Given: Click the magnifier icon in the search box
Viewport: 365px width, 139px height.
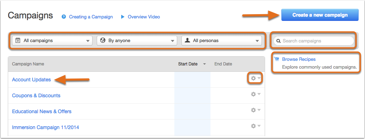Looking at the screenshot, I should coord(278,41).
